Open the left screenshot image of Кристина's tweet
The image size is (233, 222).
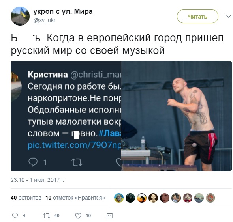coord(66,116)
